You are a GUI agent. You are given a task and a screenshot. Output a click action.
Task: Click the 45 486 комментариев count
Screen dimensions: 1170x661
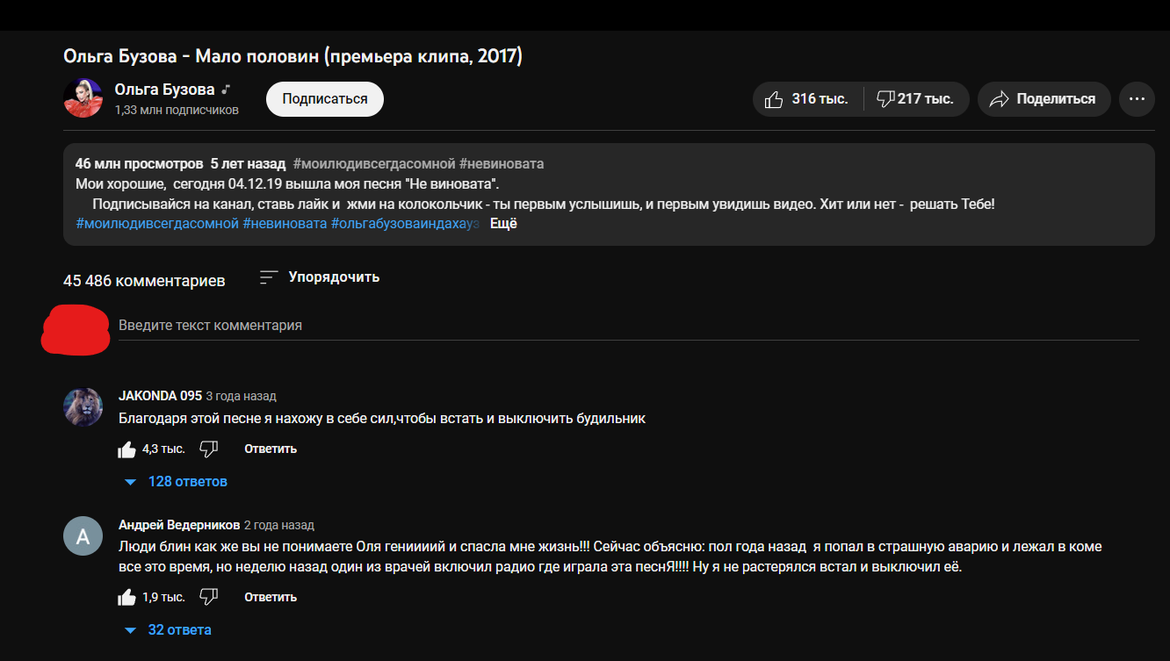pyautogui.click(x=144, y=281)
